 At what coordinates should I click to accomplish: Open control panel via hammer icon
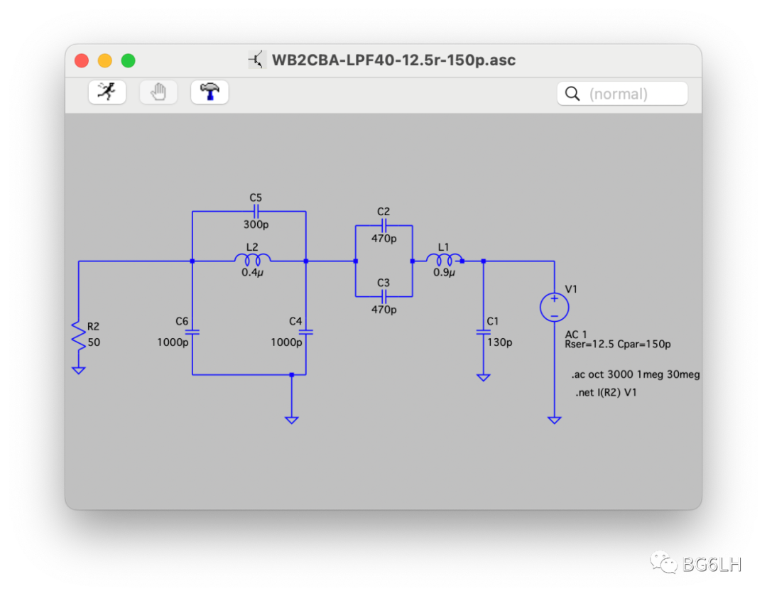[210, 92]
